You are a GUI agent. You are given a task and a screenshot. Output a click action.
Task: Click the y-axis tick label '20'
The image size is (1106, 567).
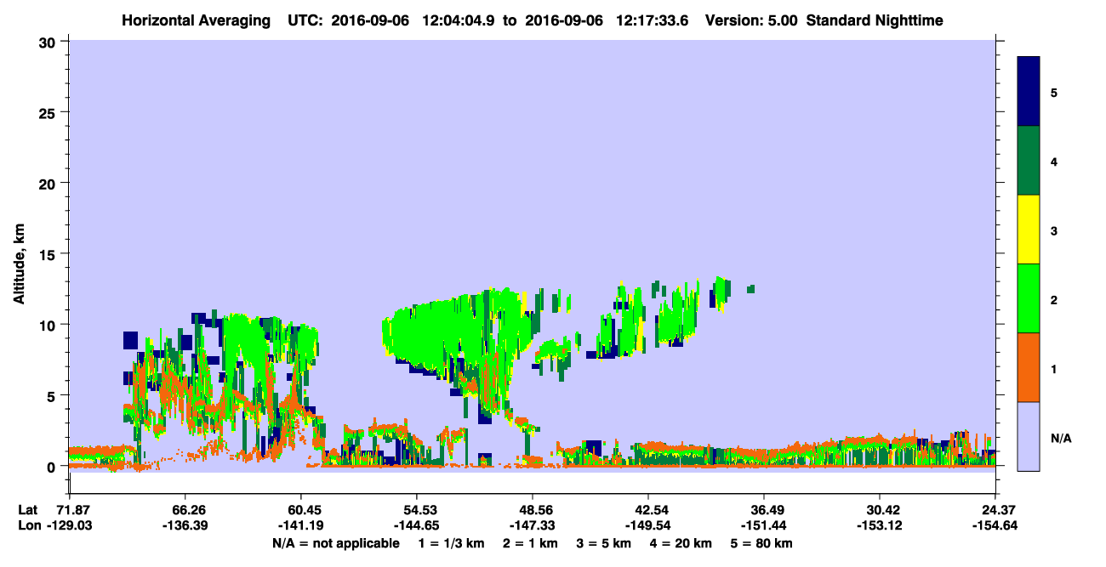[x=49, y=183]
